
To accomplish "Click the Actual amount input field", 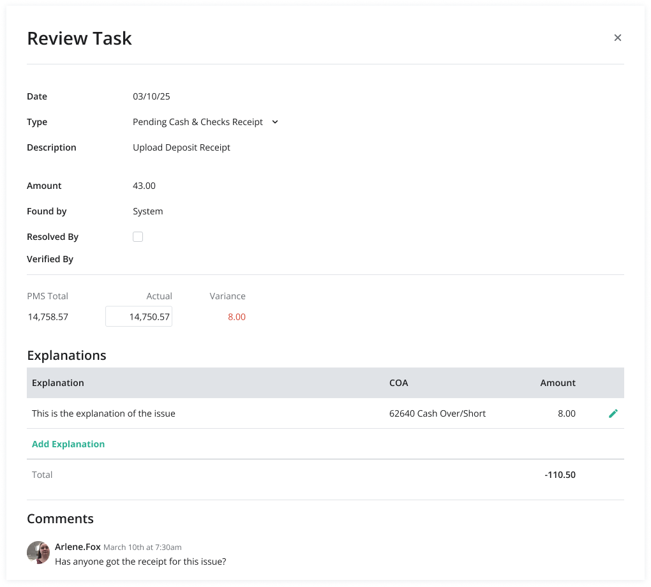I will tap(138, 316).
